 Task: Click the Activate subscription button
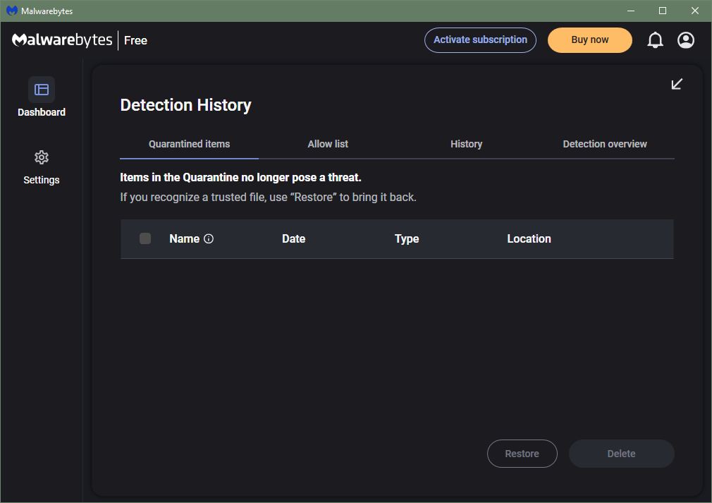click(480, 40)
